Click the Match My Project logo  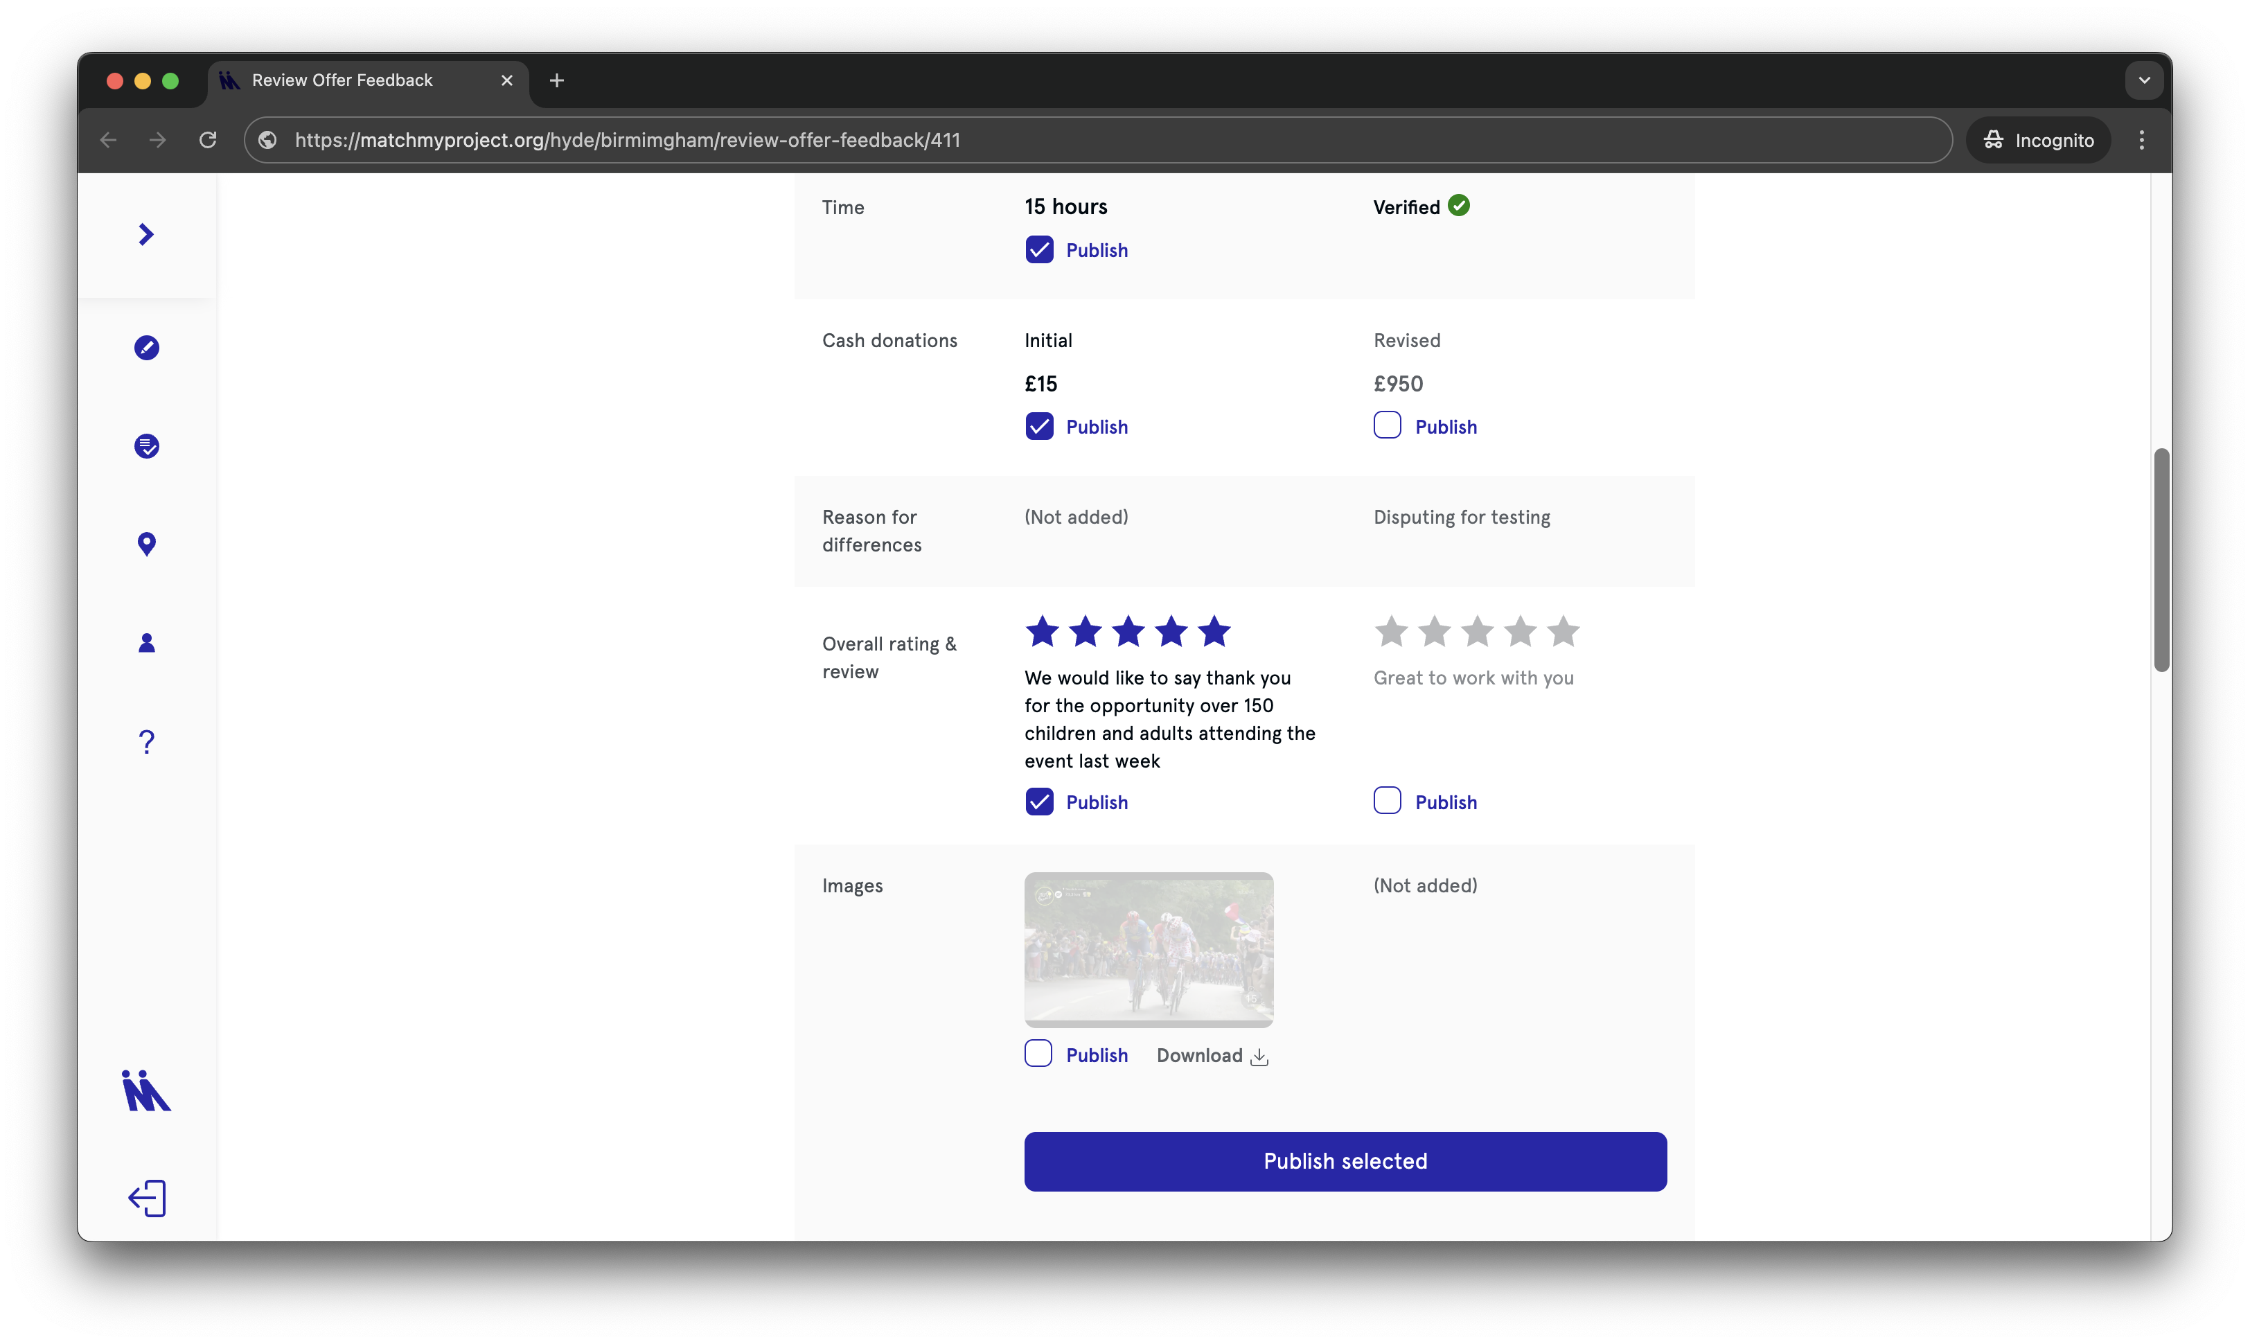[x=145, y=1090]
